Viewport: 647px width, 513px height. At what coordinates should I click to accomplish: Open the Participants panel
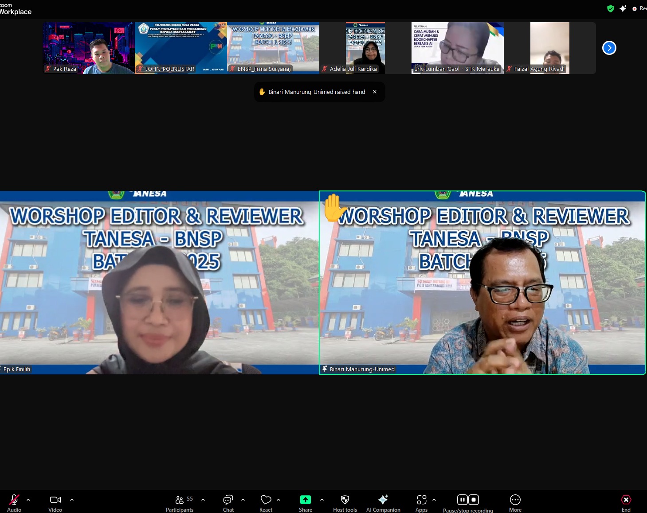coord(180,500)
